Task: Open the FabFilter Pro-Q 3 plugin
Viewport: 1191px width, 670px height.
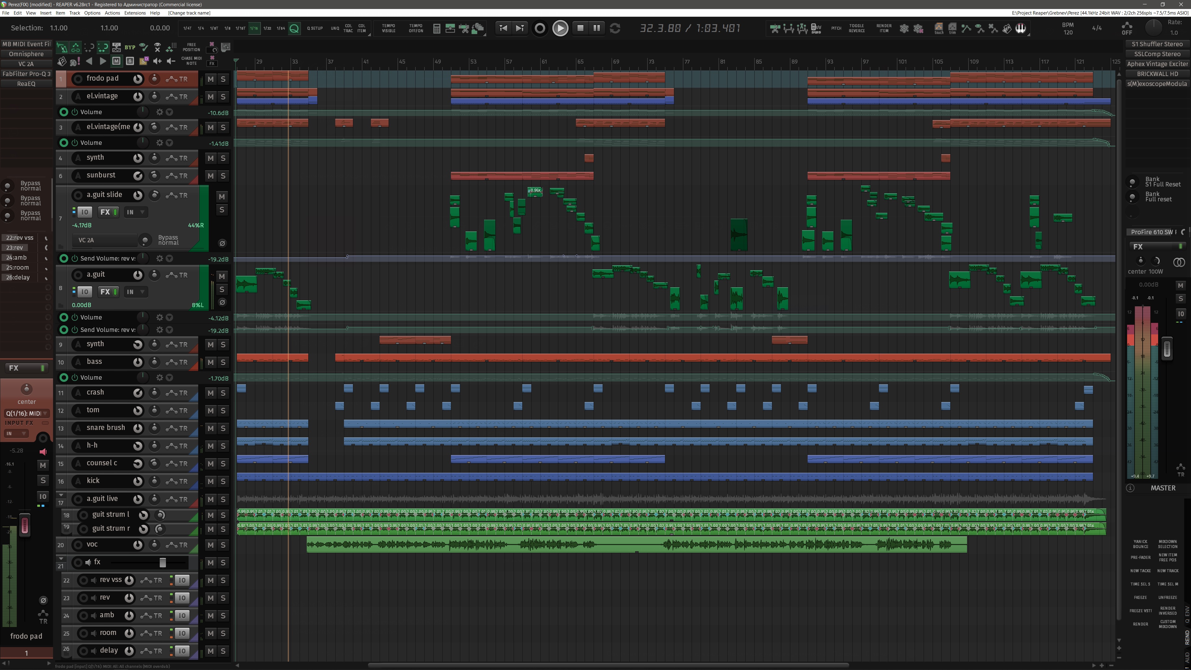Action: (26, 74)
